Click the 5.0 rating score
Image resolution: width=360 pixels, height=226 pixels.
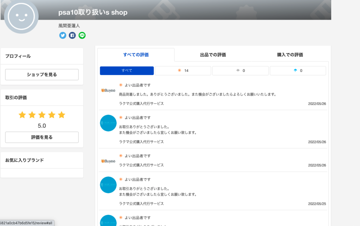(x=42, y=126)
